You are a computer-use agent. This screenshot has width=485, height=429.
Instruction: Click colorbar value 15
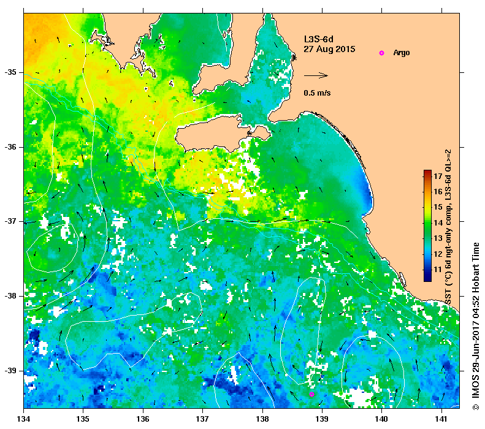pyautogui.click(x=438, y=207)
